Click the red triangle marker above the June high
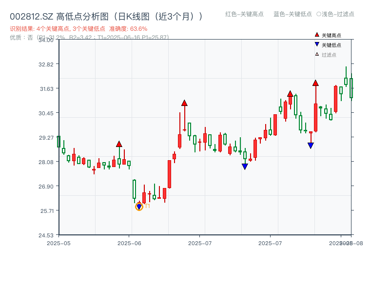 click(120, 143)
